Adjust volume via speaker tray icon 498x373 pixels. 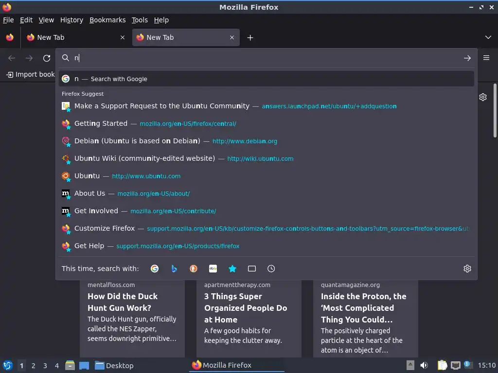424,365
